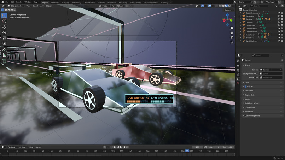
Task: Toggle proportional editing in header
Action: tap(127, 6)
